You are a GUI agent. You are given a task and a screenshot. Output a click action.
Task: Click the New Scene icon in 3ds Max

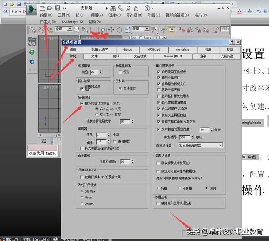(42, 8)
